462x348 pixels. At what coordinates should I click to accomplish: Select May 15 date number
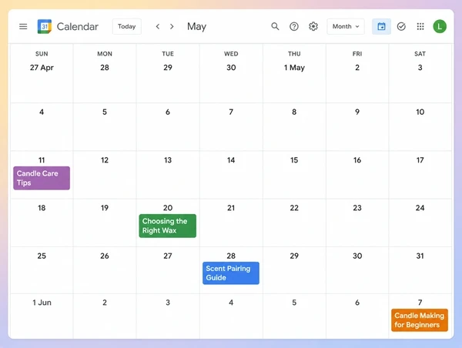pos(294,160)
